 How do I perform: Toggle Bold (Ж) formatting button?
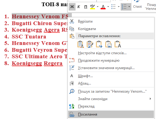pyautogui.click(x=72, y=7)
